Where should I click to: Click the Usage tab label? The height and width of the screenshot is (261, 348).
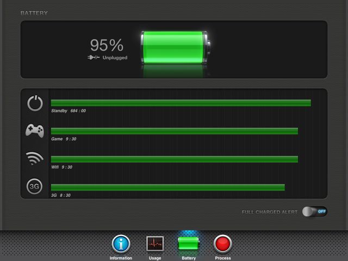(155, 258)
